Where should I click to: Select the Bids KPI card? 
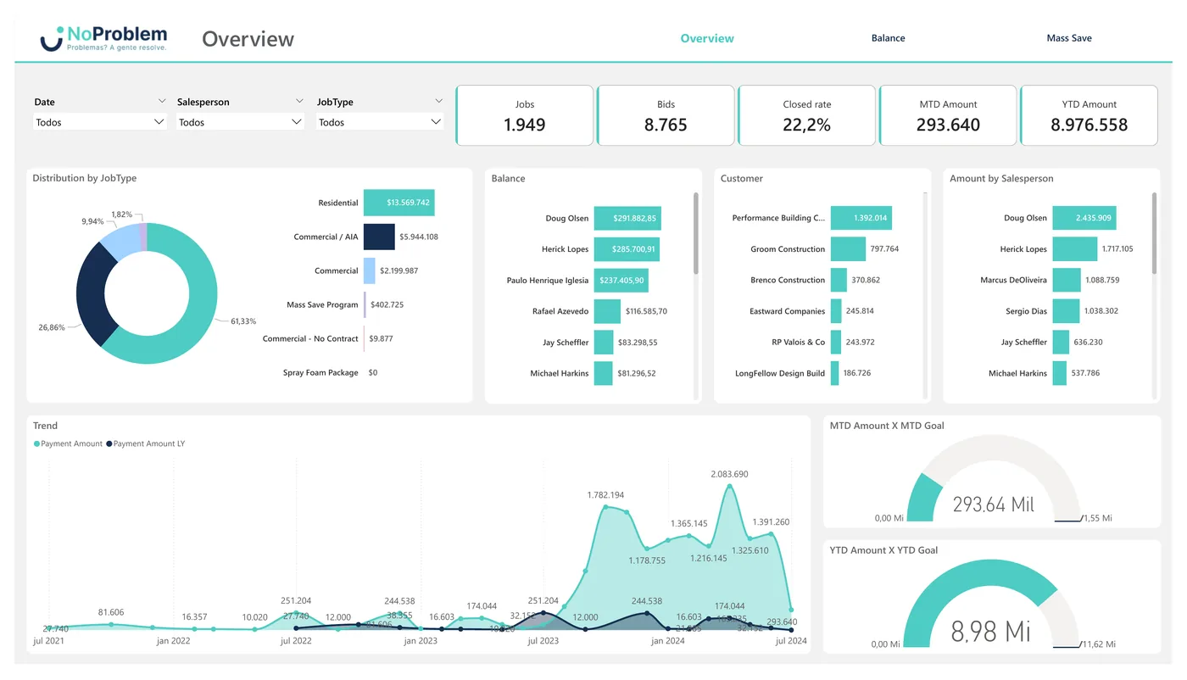666,115
